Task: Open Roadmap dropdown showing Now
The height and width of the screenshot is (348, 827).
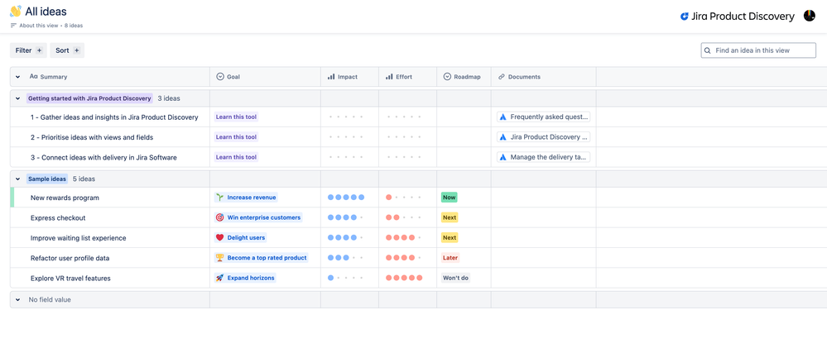Action: 450,198
